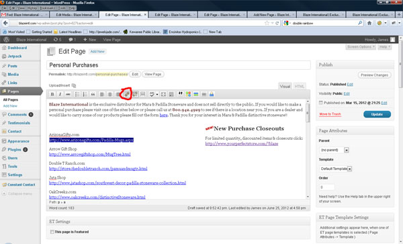The image size is (403, 244).
Task: Open Howdy, James account menu
Action: [x=379, y=40]
